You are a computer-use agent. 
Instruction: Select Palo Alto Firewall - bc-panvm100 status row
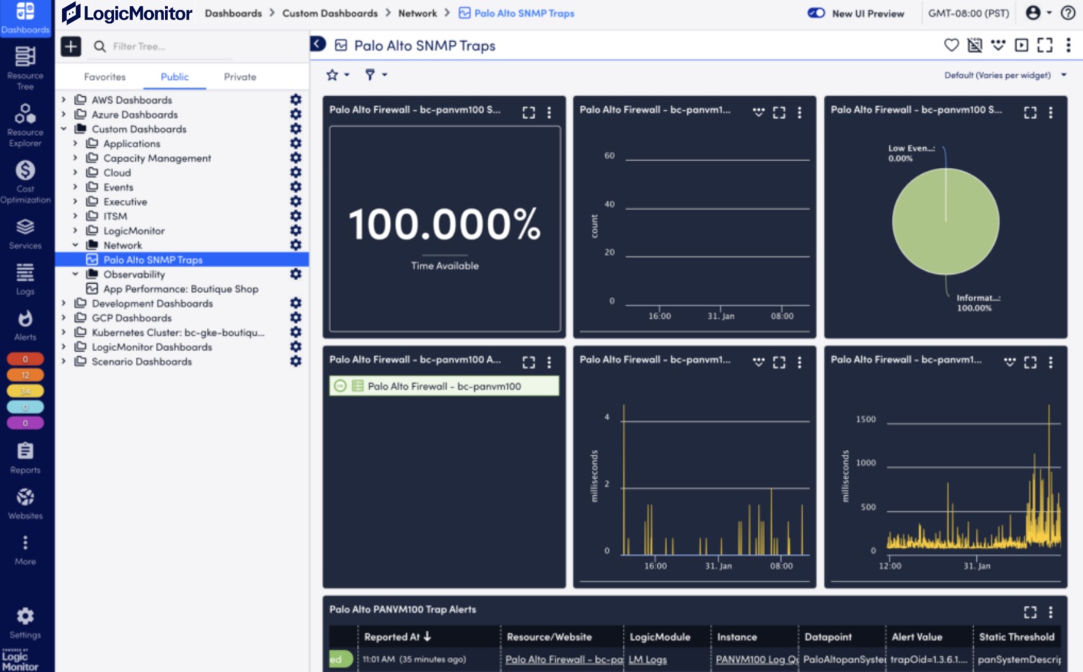pos(444,386)
